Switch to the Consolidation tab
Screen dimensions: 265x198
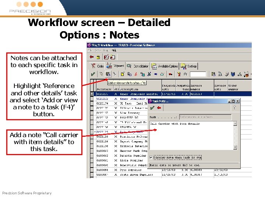point(138,66)
